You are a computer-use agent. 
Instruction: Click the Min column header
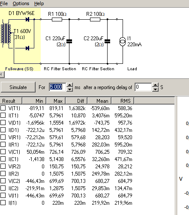click(x=34, y=101)
